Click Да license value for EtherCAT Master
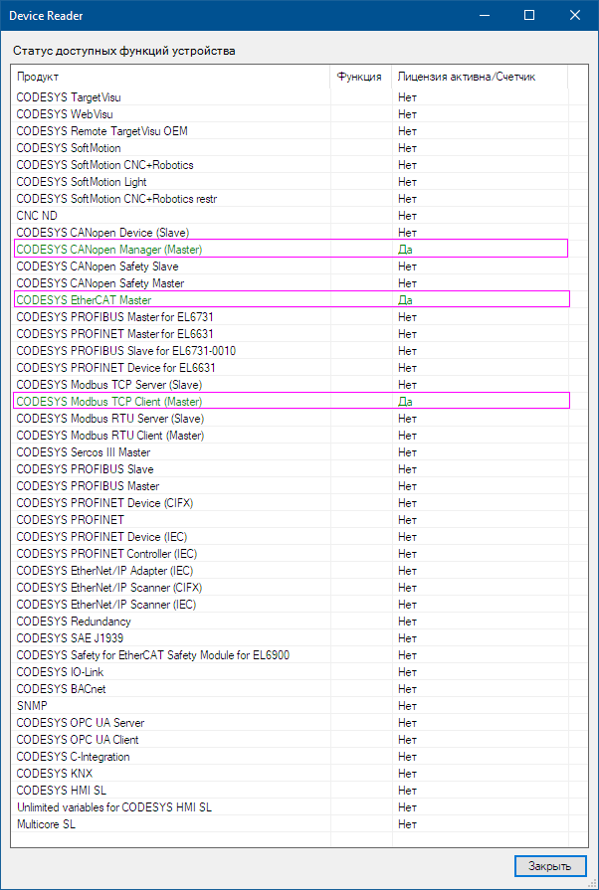This screenshot has width=599, height=890. coord(405,299)
